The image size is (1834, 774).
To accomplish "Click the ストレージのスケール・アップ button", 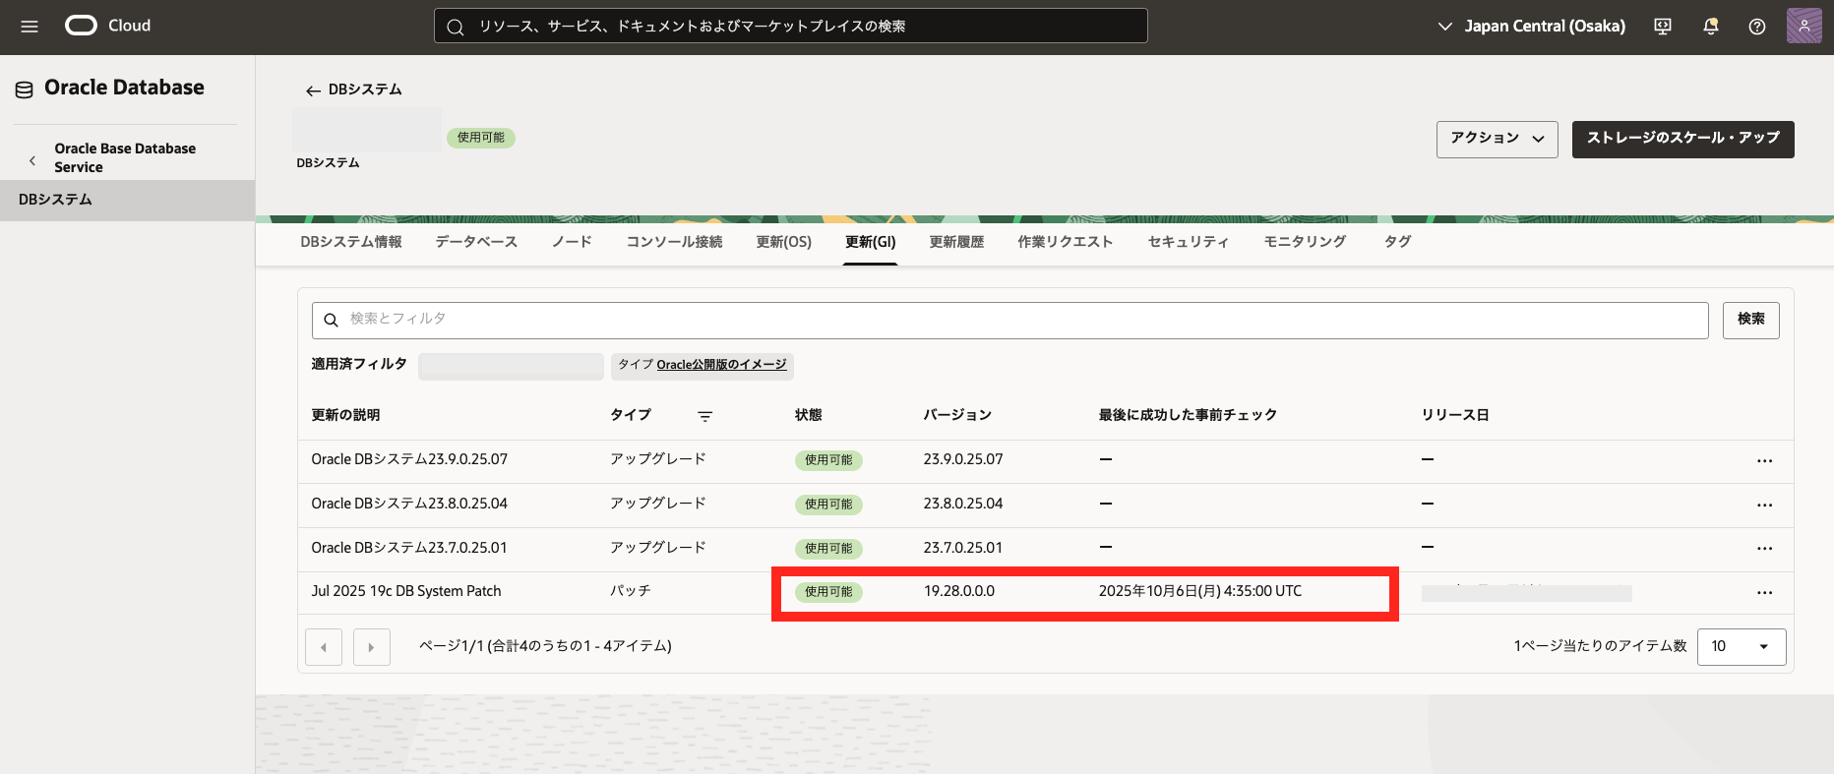I will point(1682,139).
